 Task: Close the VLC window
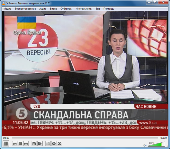(x=163, y=2)
